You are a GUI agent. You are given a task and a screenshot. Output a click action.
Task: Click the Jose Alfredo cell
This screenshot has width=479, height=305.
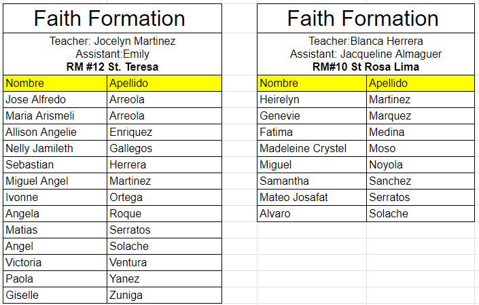[x=54, y=100]
